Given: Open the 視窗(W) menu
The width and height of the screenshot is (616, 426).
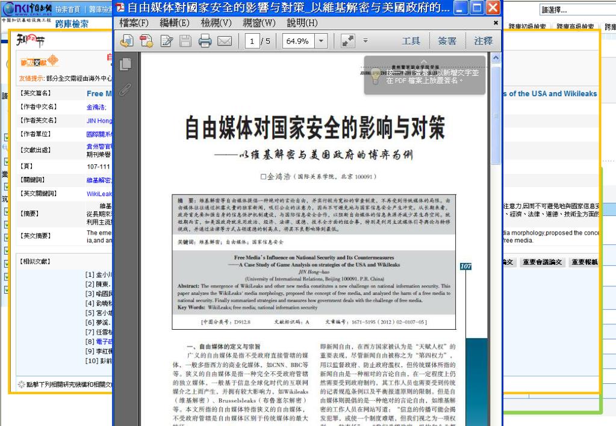Looking at the screenshot, I should click(x=260, y=23).
